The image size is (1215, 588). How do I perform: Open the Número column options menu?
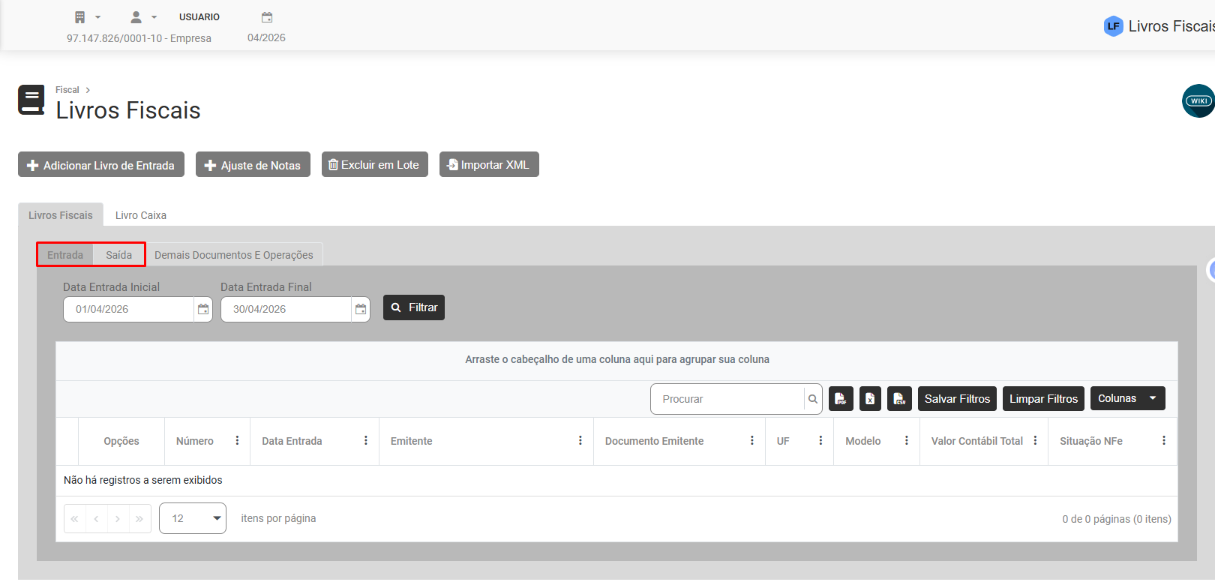point(237,441)
